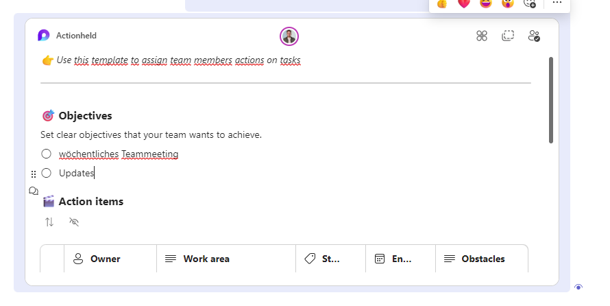The width and height of the screenshot is (610, 306).
Task: Click the 'Set clear objectives' description text
Action: coord(151,134)
